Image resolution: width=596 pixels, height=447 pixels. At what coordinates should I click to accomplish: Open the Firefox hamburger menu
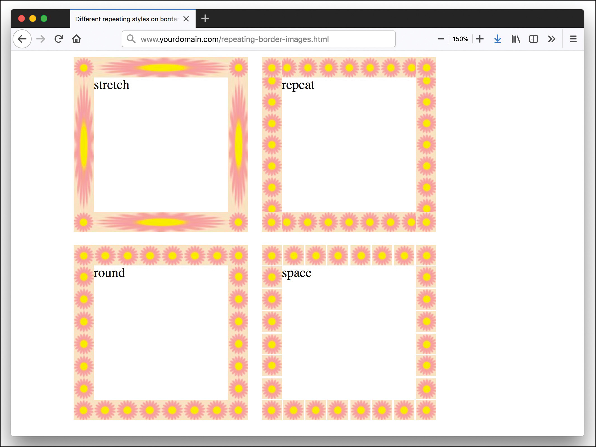pyautogui.click(x=573, y=39)
